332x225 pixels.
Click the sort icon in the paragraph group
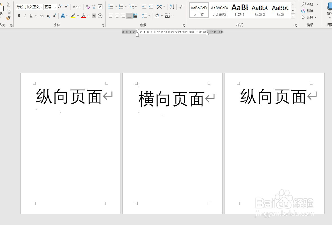[x=172, y=7]
